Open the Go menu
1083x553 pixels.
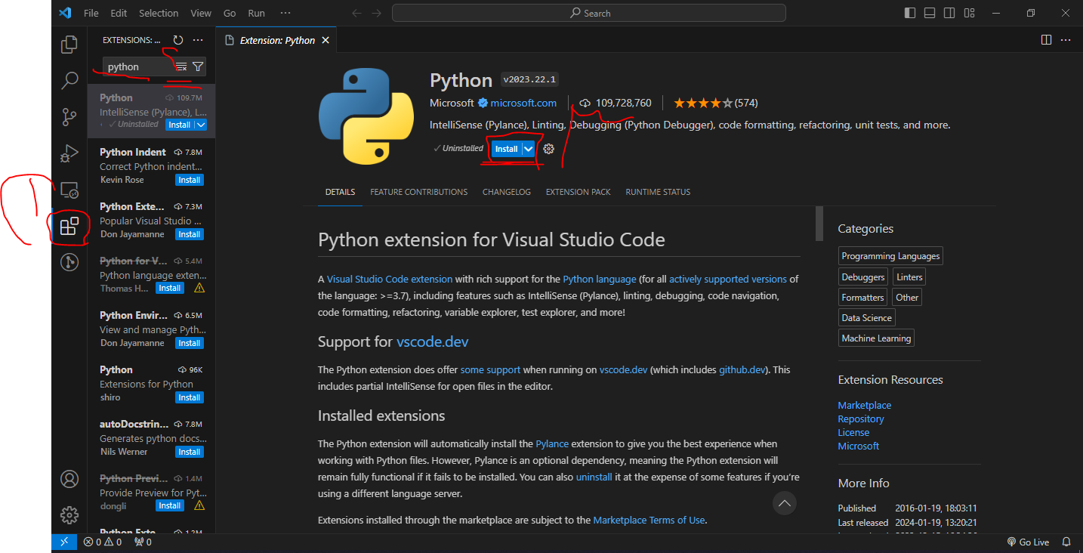[230, 13]
